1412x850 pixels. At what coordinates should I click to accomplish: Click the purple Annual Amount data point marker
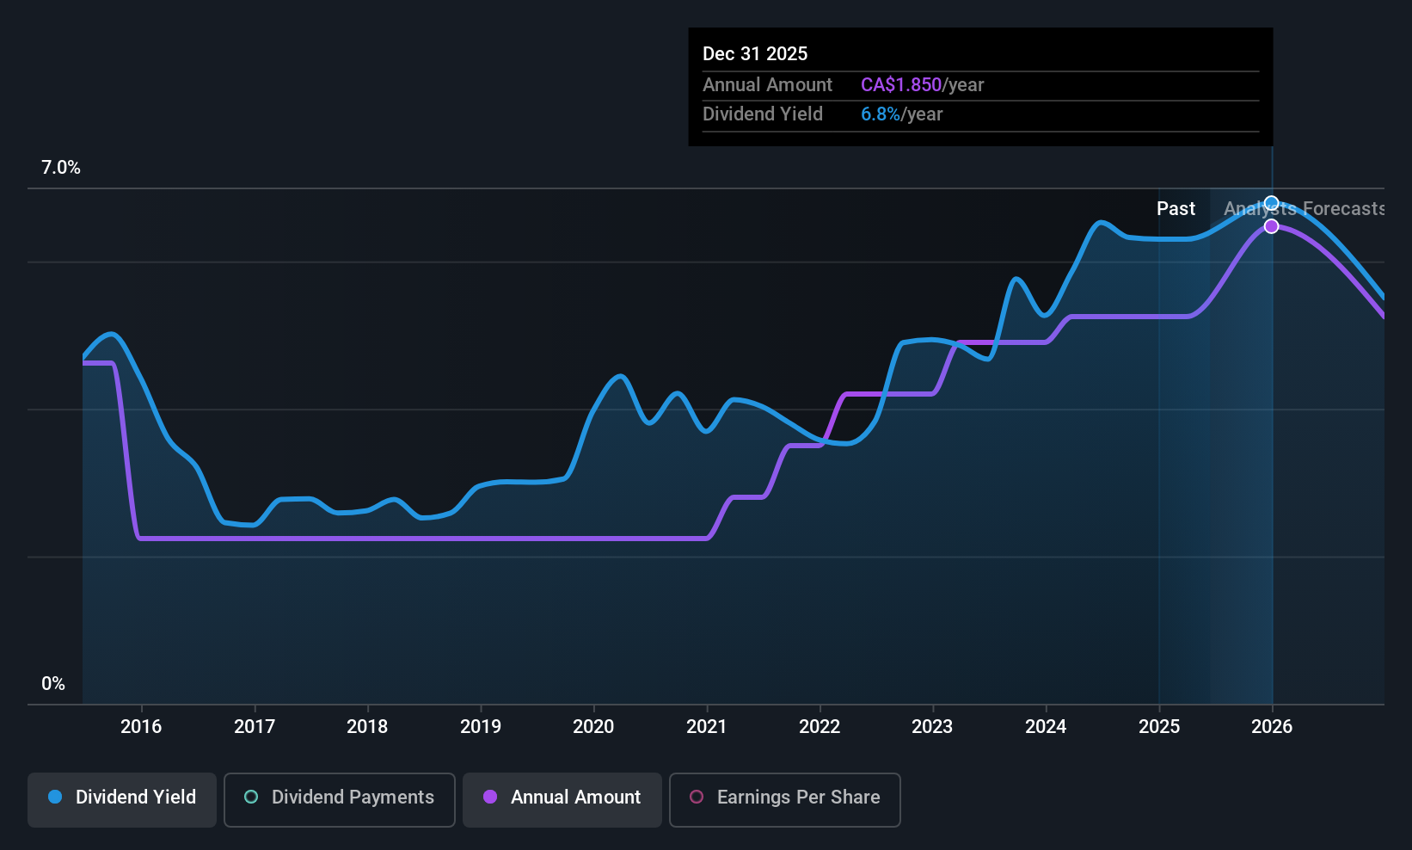tap(1271, 226)
